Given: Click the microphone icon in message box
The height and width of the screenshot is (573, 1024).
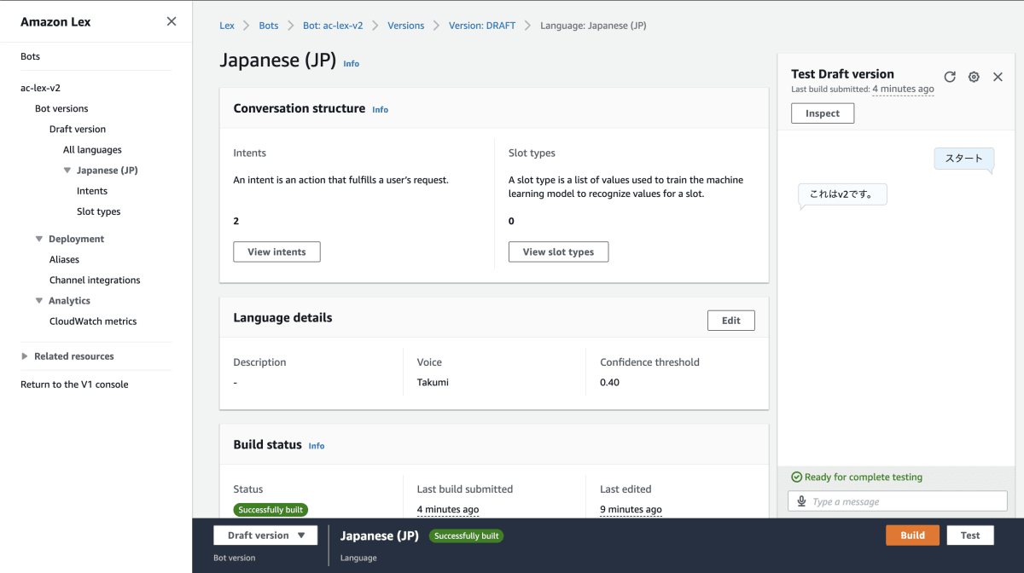Looking at the screenshot, I should 801,501.
